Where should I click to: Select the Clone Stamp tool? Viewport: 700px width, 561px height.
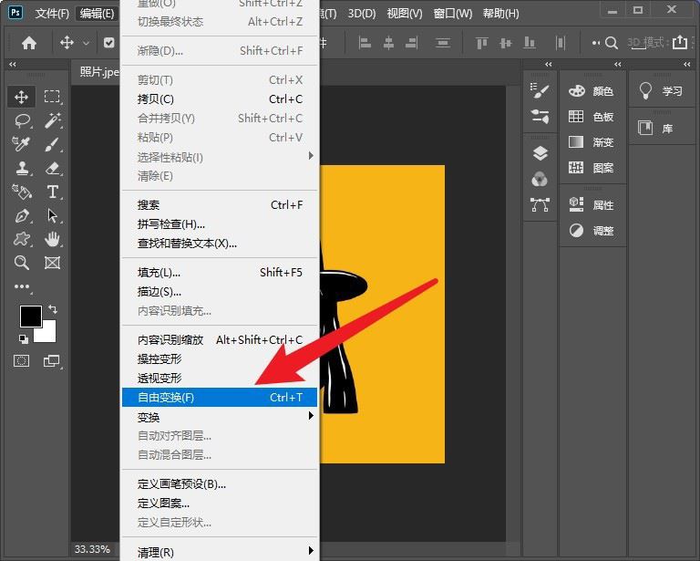coord(22,169)
